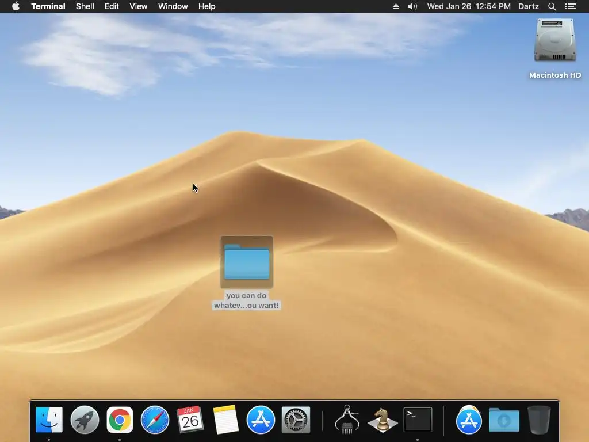Open System Preferences gear icon

296,420
